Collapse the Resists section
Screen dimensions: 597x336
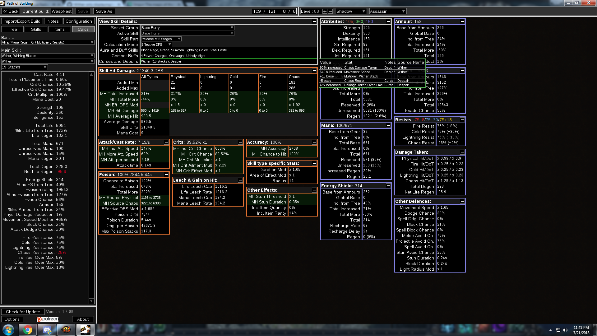point(462,120)
